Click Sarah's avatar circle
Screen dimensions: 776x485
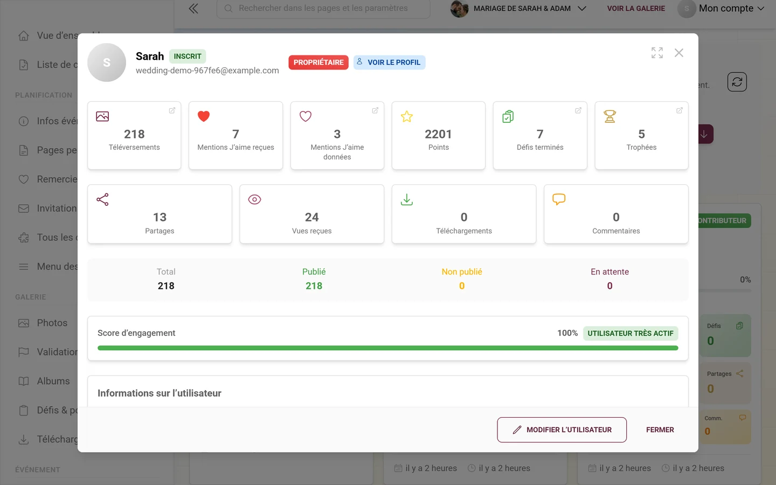[x=107, y=63]
